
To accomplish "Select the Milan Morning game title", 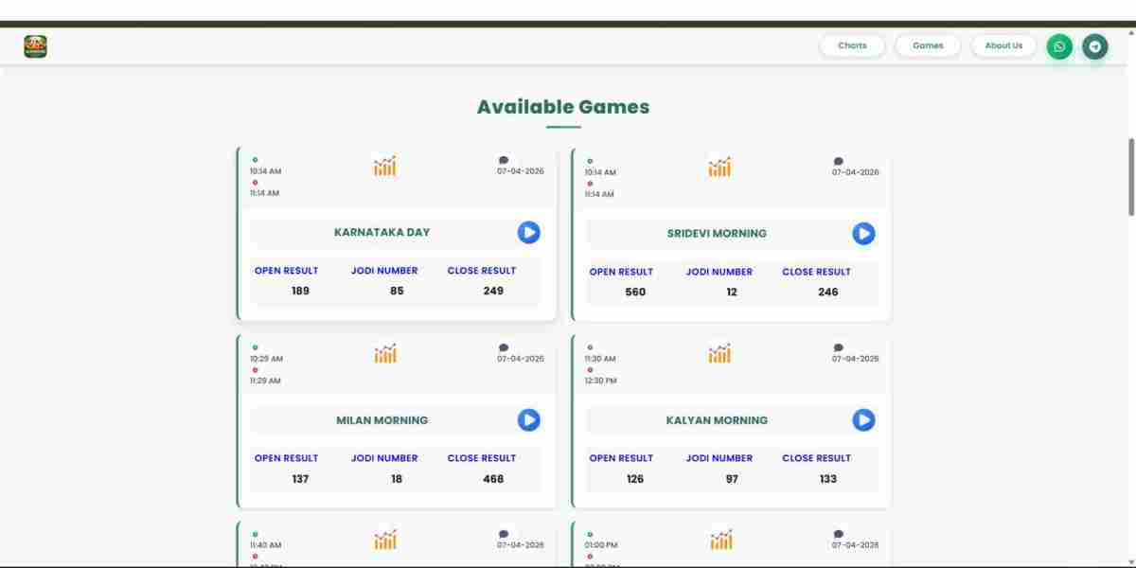I will pyautogui.click(x=382, y=420).
